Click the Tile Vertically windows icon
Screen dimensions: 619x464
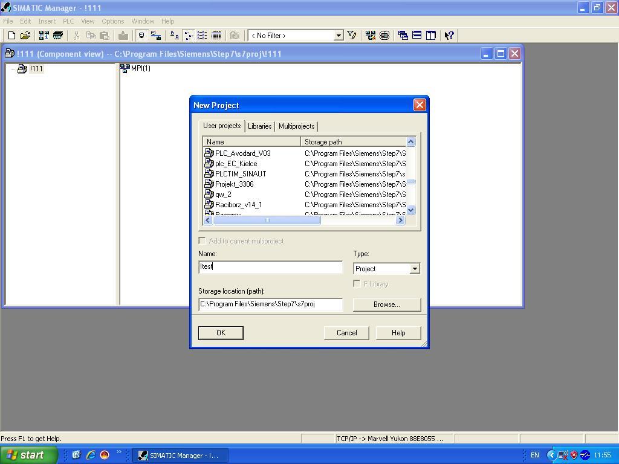click(x=430, y=36)
